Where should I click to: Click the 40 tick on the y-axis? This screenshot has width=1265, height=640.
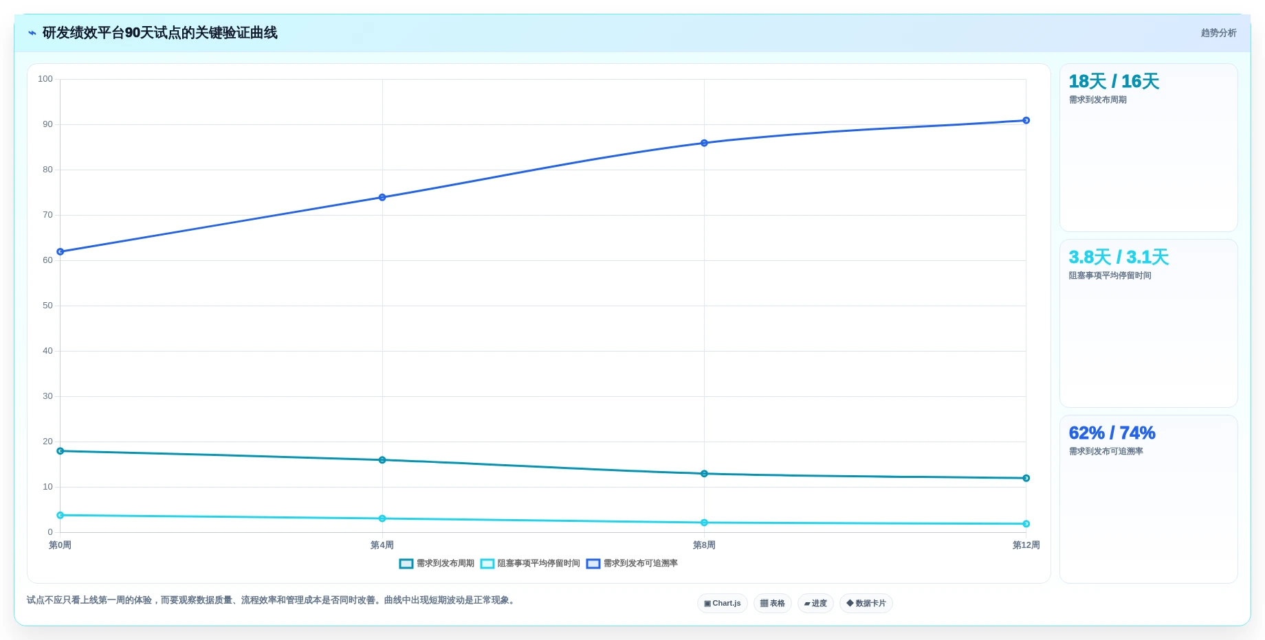coord(47,351)
